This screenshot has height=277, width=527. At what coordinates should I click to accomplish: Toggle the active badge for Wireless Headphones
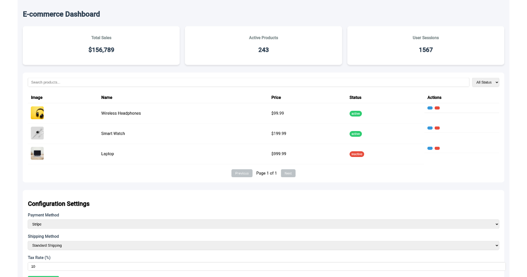click(x=356, y=113)
